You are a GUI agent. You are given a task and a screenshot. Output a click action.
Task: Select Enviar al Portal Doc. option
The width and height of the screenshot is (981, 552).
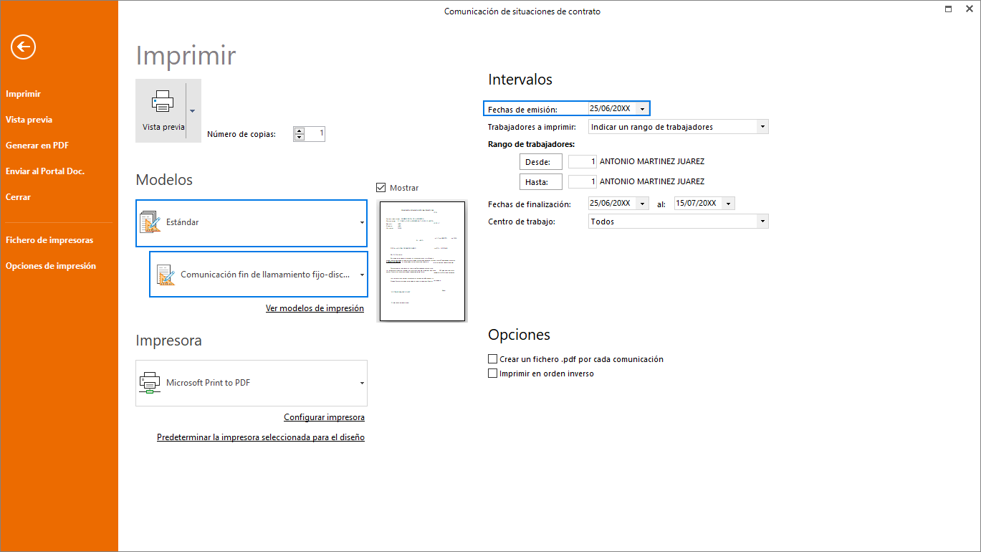45,171
